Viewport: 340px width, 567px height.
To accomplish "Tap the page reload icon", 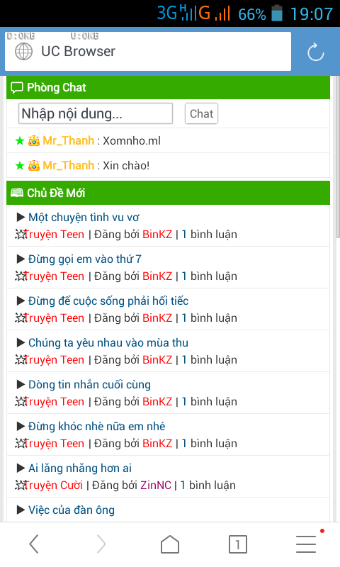I will [316, 52].
